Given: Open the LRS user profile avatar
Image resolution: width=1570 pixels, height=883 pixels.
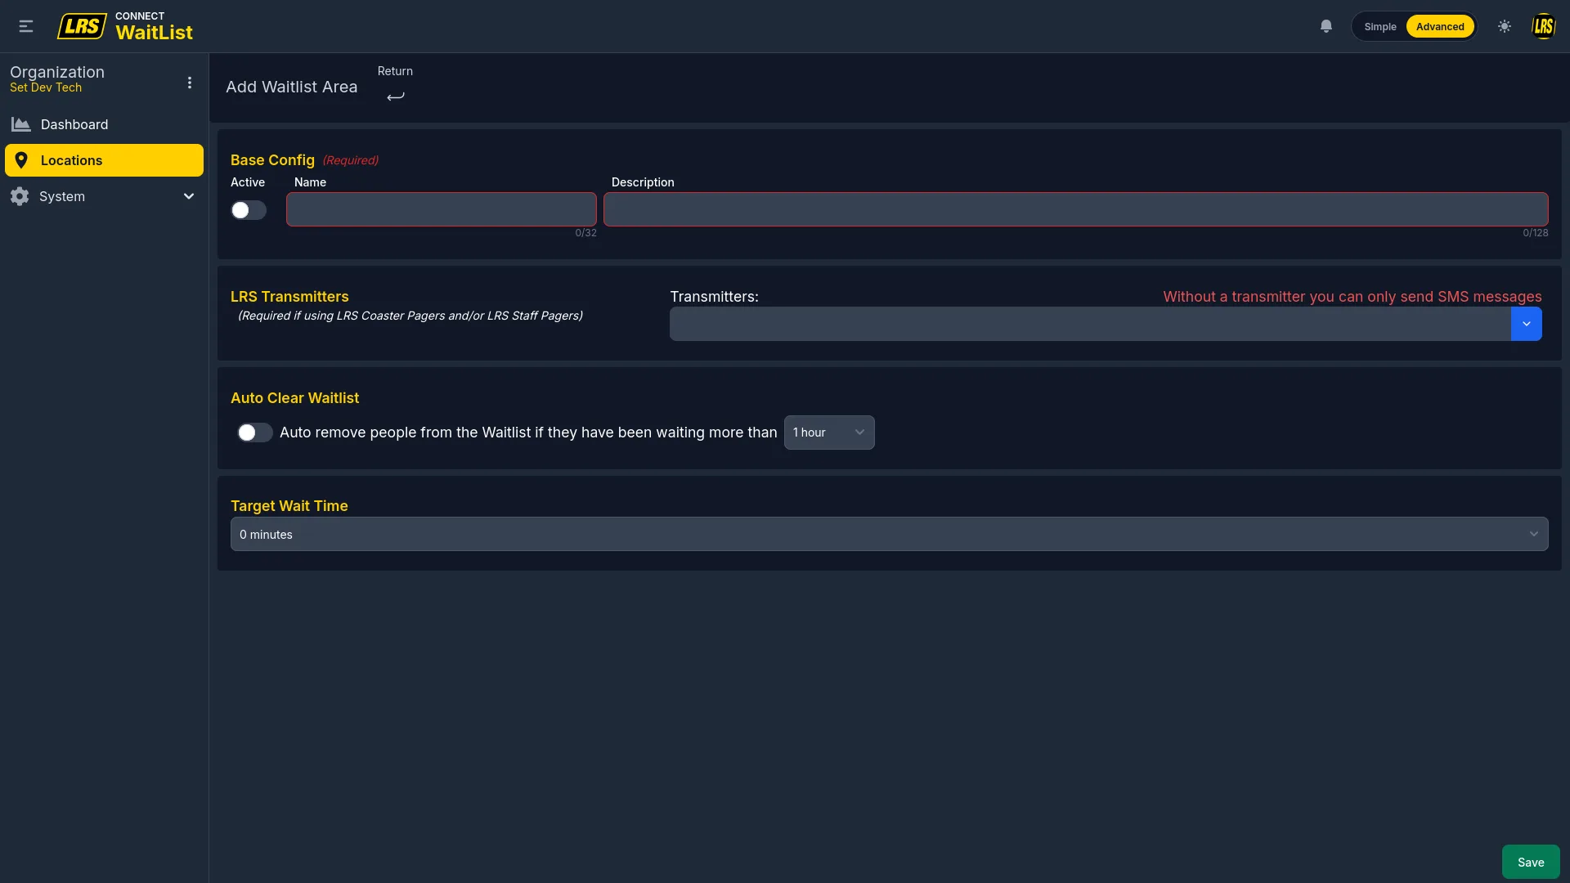Looking at the screenshot, I should tap(1543, 26).
